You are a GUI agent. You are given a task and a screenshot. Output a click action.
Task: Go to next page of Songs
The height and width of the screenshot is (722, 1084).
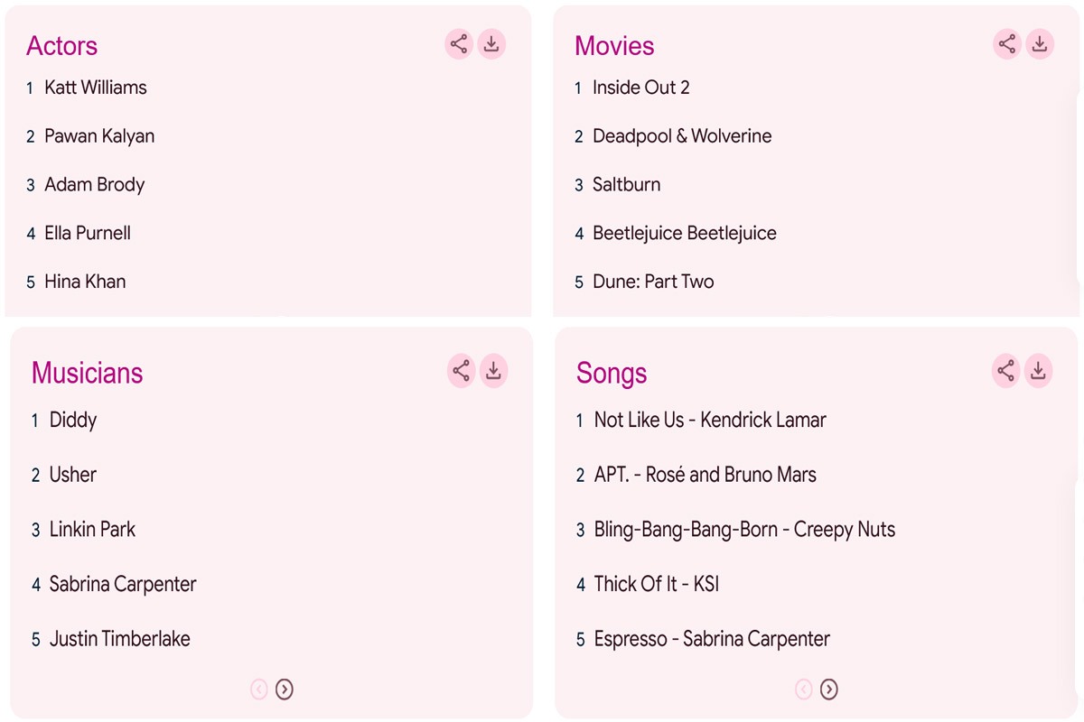click(828, 690)
